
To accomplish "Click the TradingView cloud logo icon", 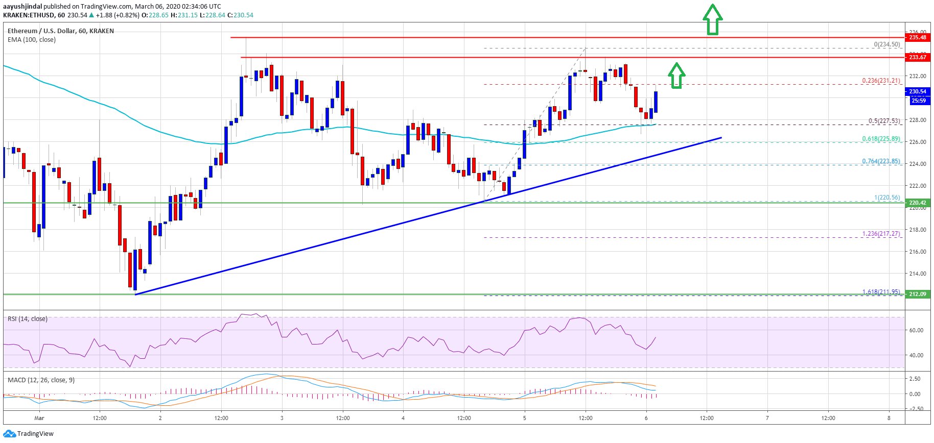I will coord(9,434).
